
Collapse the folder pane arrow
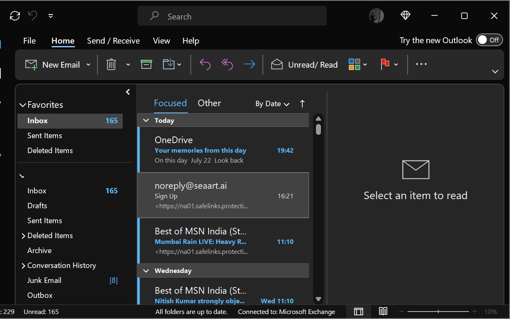click(x=128, y=92)
